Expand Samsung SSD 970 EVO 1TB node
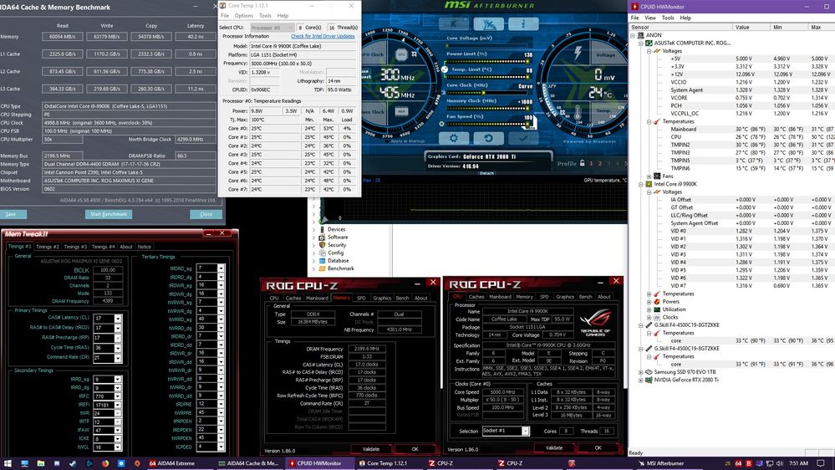Screen dimensions: 835x470 pyautogui.click(x=640, y=372)
